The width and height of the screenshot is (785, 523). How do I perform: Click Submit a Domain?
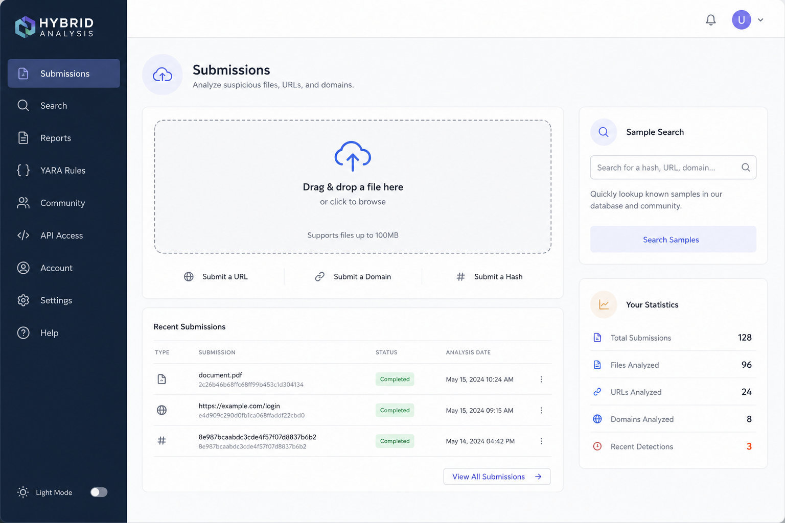point(353,277)
